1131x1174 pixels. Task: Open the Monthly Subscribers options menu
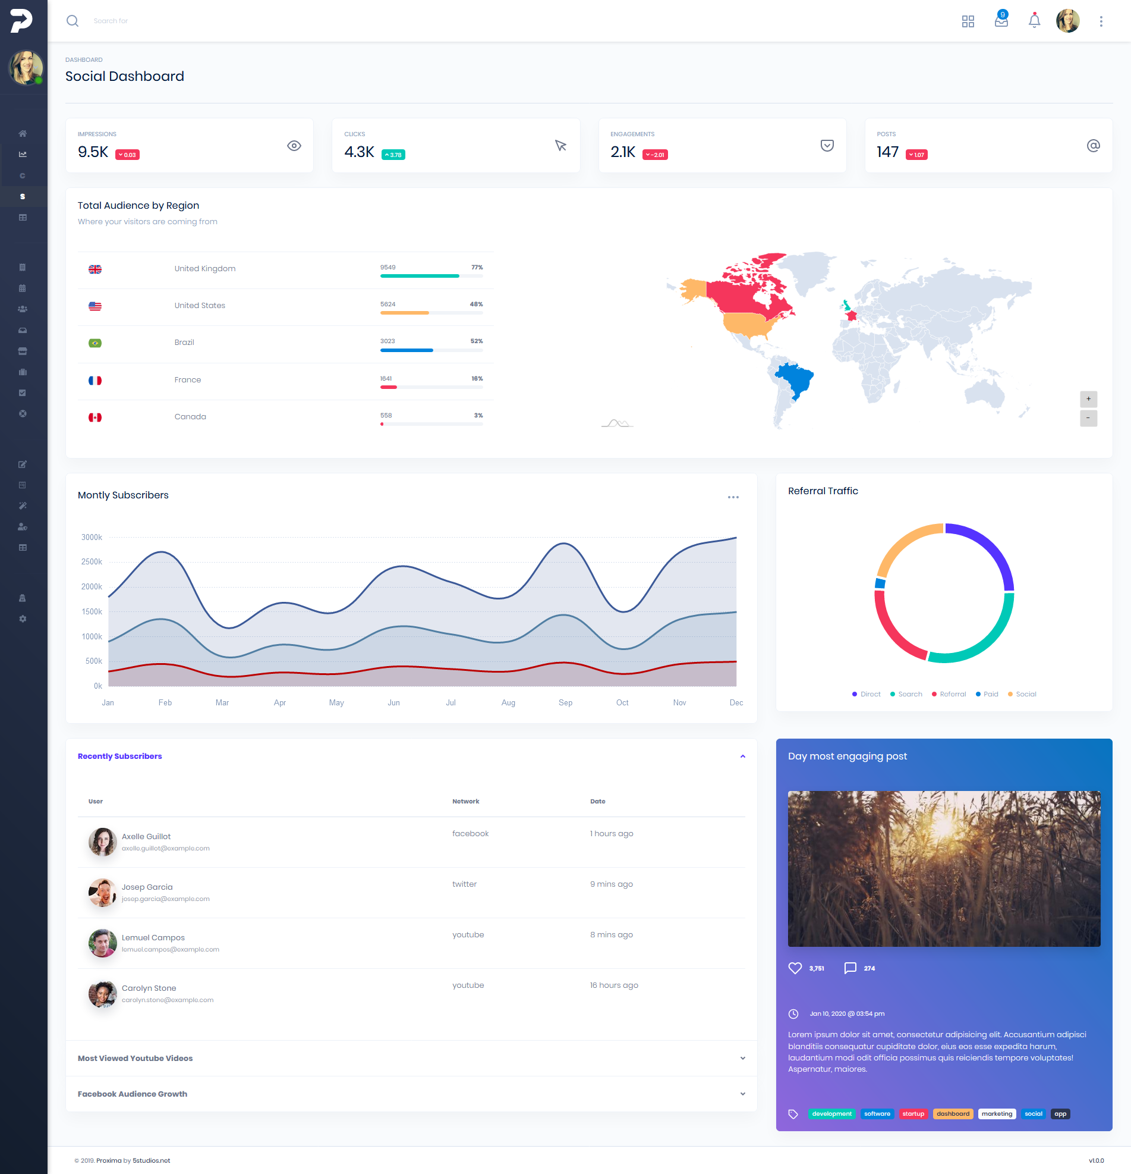point(733,497)
